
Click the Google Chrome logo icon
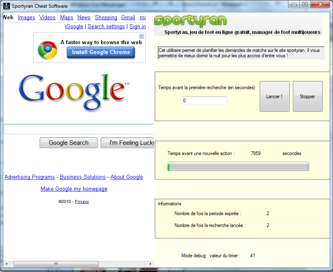48,50
